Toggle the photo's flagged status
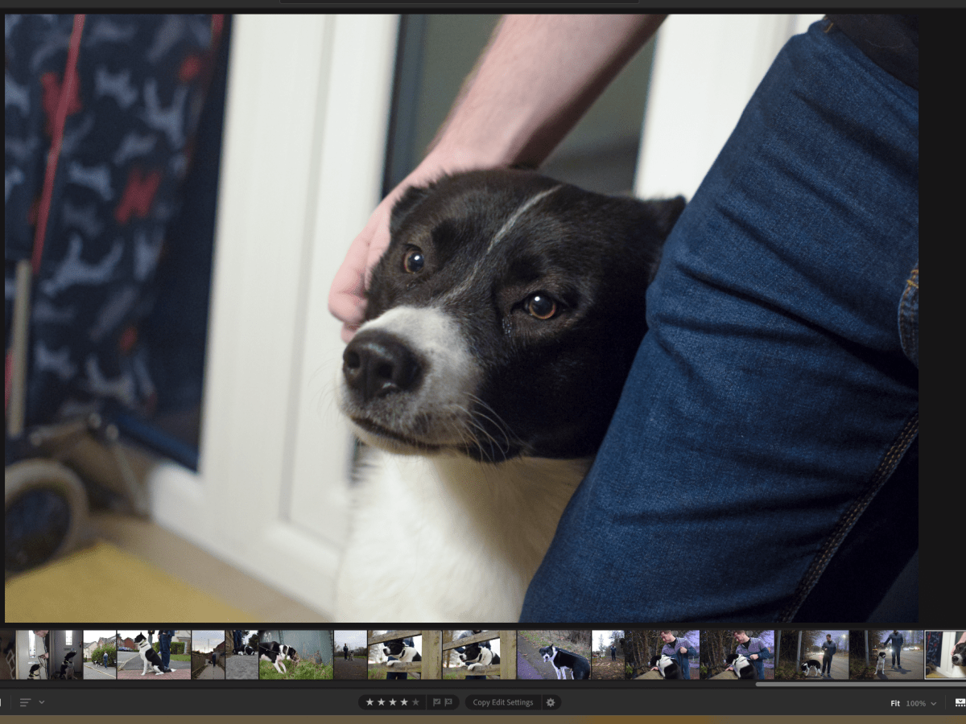The width and height of the screenshot is (966, 724). click(x=436, y=701)
